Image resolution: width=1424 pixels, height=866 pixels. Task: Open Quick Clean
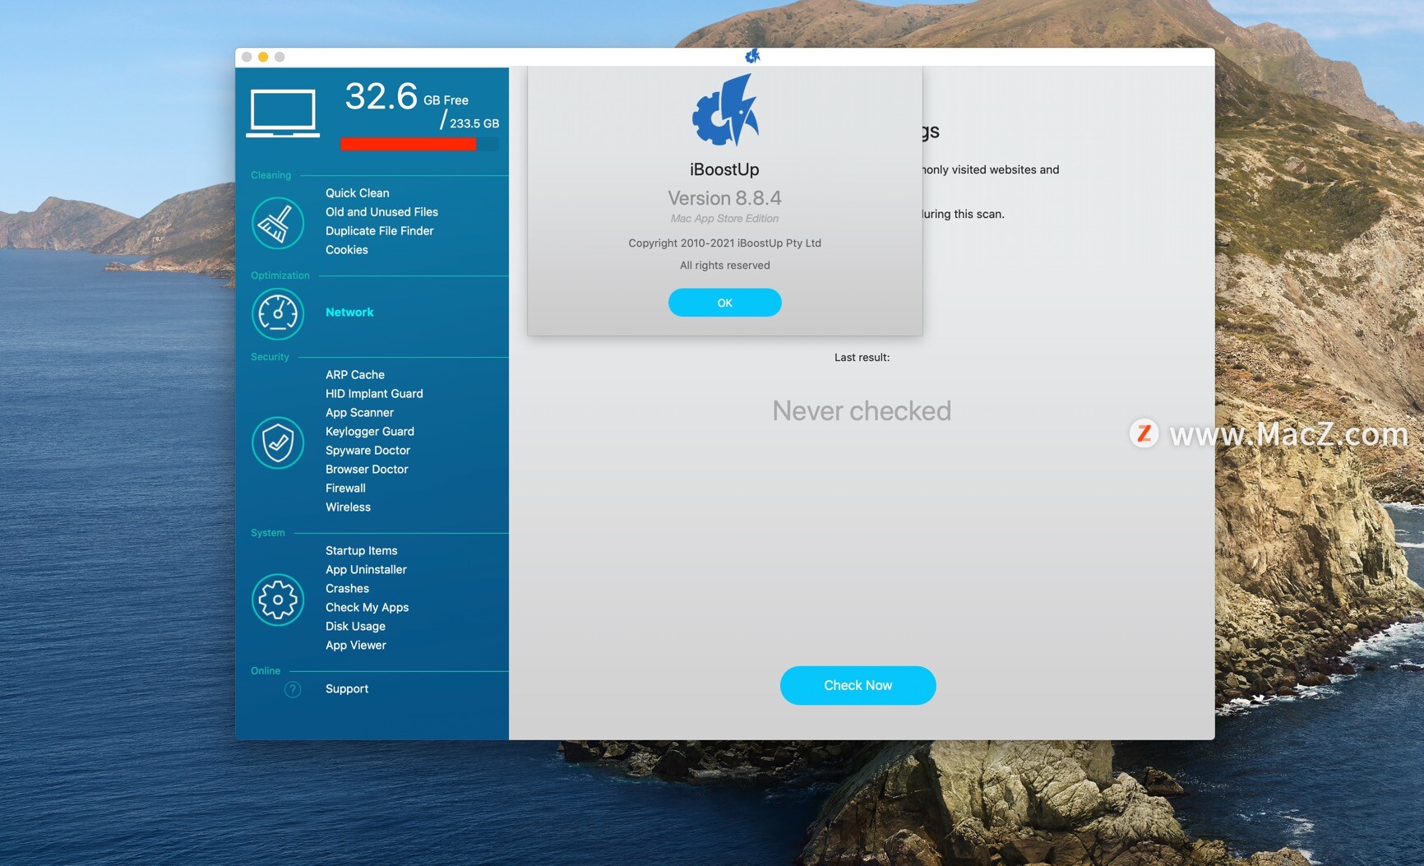358,193
